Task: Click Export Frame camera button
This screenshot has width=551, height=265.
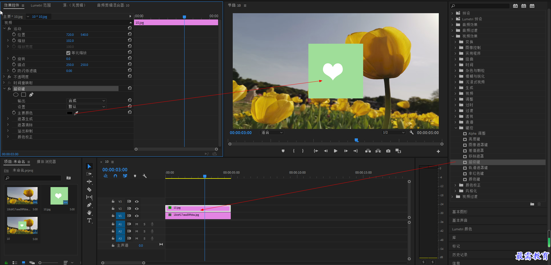Action: click(388, 151)
